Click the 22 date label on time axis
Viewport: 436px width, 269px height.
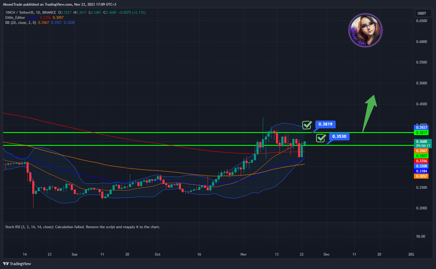(x=302, y=254)
